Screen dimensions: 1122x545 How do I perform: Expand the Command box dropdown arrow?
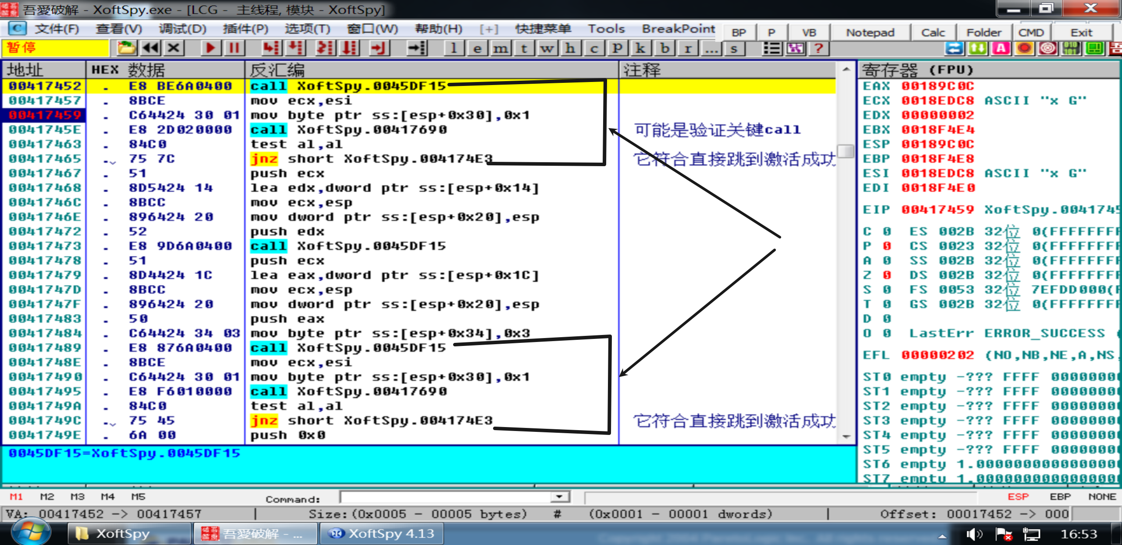559,497
